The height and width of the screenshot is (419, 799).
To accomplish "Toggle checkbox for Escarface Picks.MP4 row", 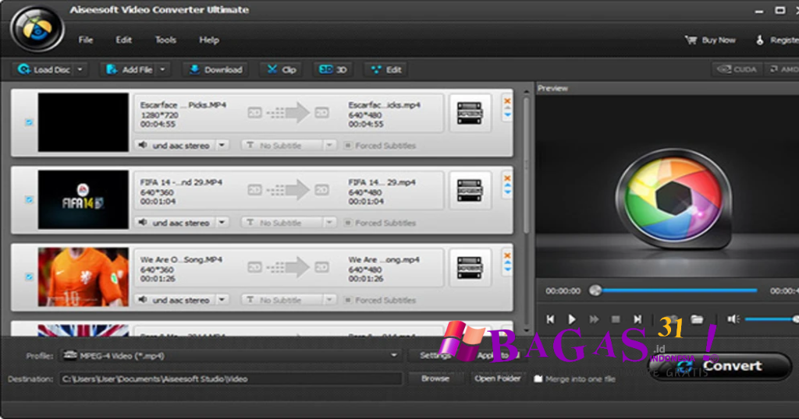I will click(x=29, y=122).
